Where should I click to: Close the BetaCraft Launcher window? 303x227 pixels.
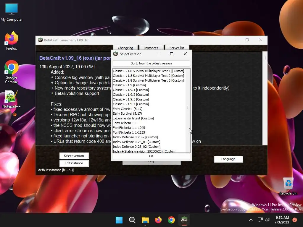pyautogui.click(x=260, y=40)
